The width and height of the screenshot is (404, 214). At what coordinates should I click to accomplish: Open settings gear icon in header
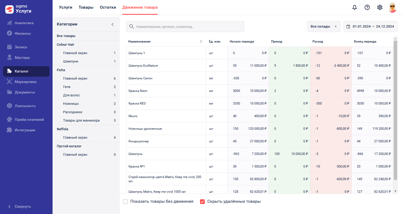(x=380, y=7)
